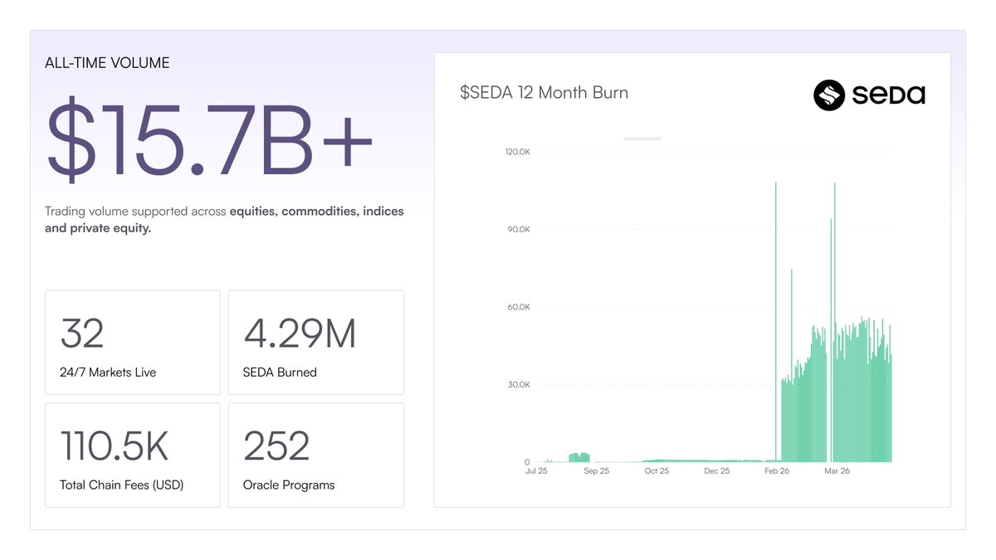Click the 30.0K axis label

coord(519,385)
